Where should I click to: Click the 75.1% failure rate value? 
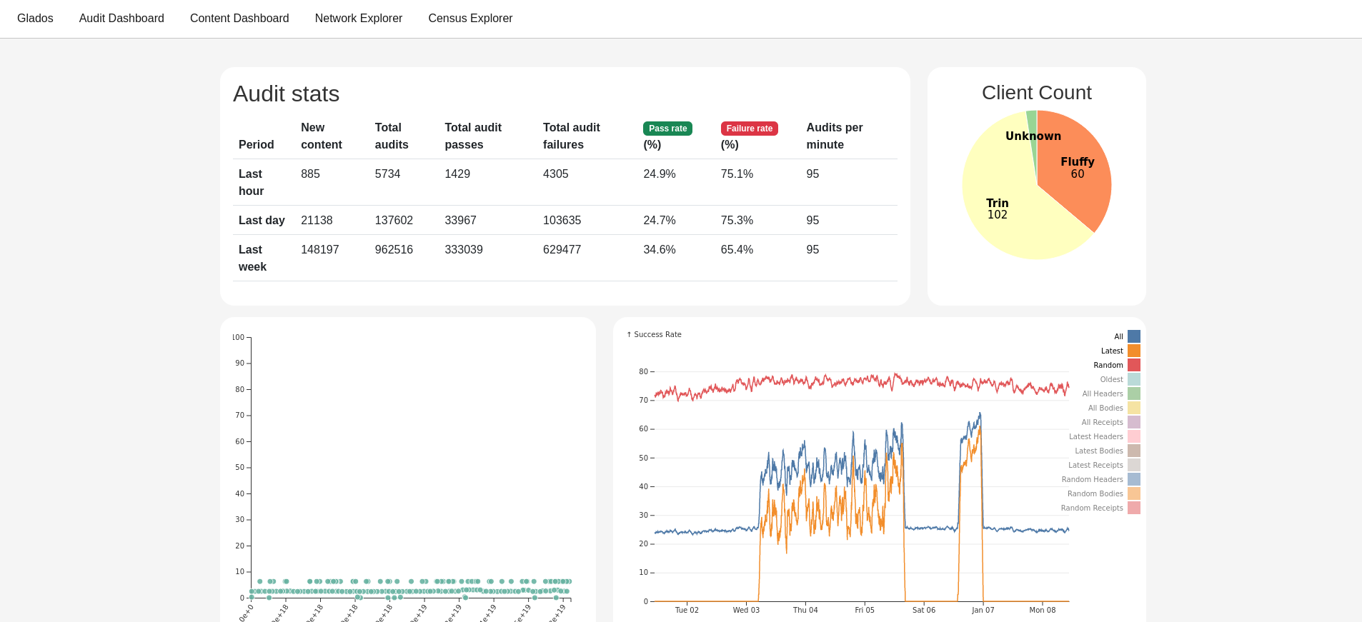coord(737,174)
